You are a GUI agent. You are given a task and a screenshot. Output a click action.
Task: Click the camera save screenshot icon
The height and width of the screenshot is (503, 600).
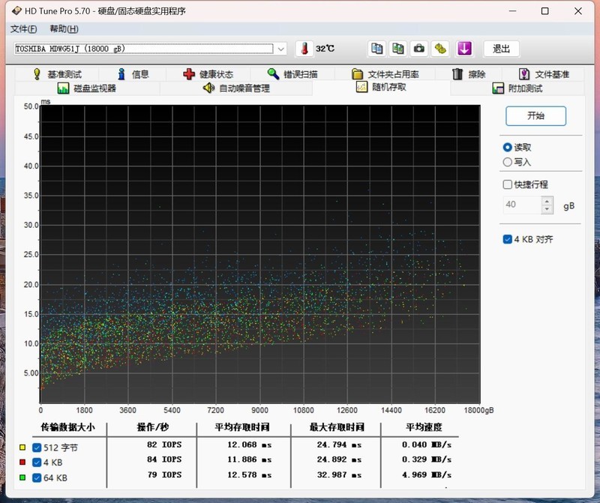tap(419, 49)
